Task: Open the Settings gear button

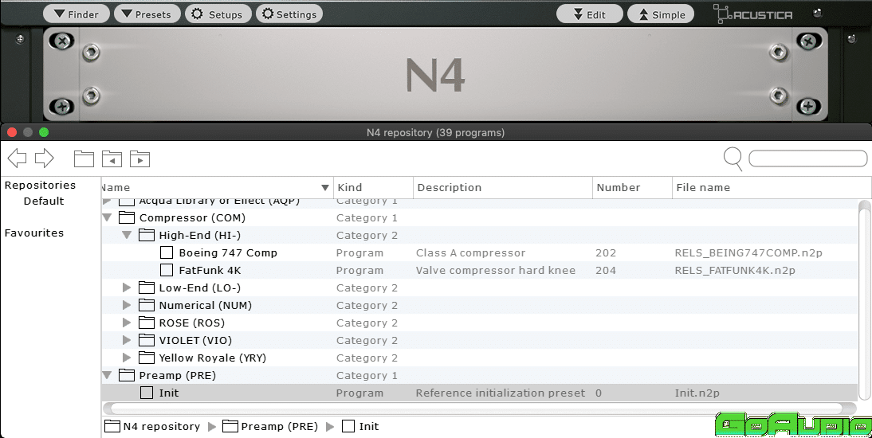Action: pyautogui.click(x=289, y=14)
